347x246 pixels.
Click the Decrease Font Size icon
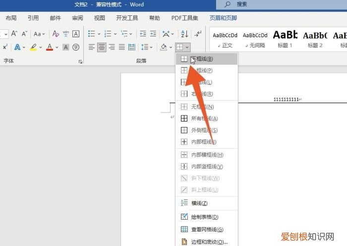coord(24,34)
